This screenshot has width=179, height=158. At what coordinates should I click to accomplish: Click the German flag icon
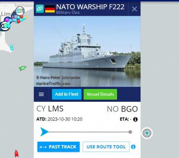tap(50, 9)
